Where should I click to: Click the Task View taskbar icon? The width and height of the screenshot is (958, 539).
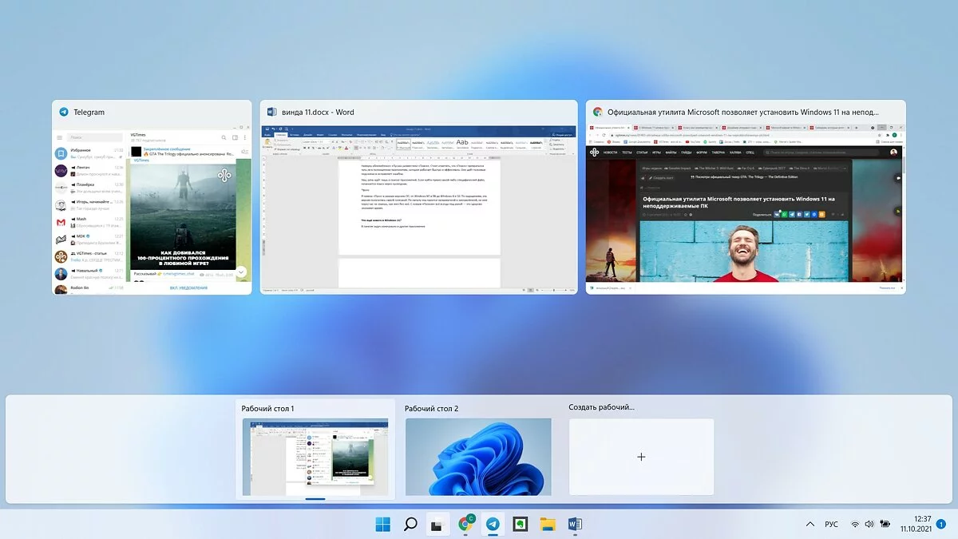pos(437,525)
